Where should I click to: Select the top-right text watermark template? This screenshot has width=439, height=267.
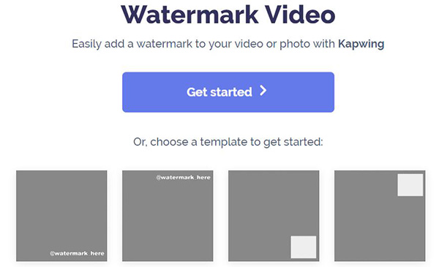(x=168, y=216)
